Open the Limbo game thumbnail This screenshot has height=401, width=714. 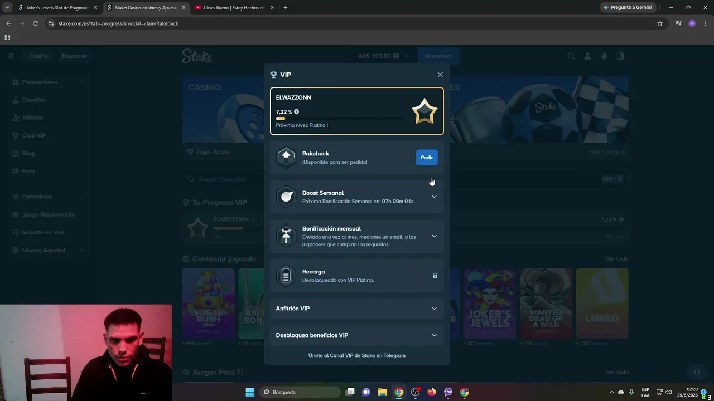(602, 304)
